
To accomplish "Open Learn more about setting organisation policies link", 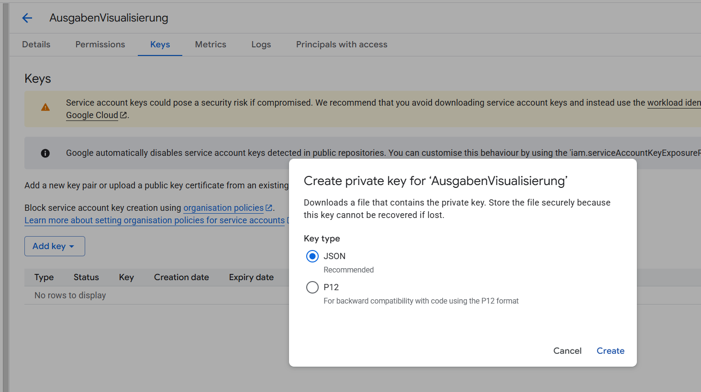I will click(x=155, y=220).
